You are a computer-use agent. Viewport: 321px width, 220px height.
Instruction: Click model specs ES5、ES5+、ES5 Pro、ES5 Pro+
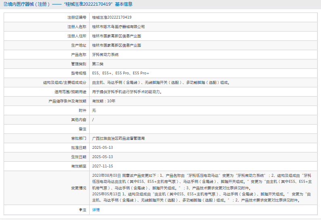pyautogui.click(x=121, y=73)
